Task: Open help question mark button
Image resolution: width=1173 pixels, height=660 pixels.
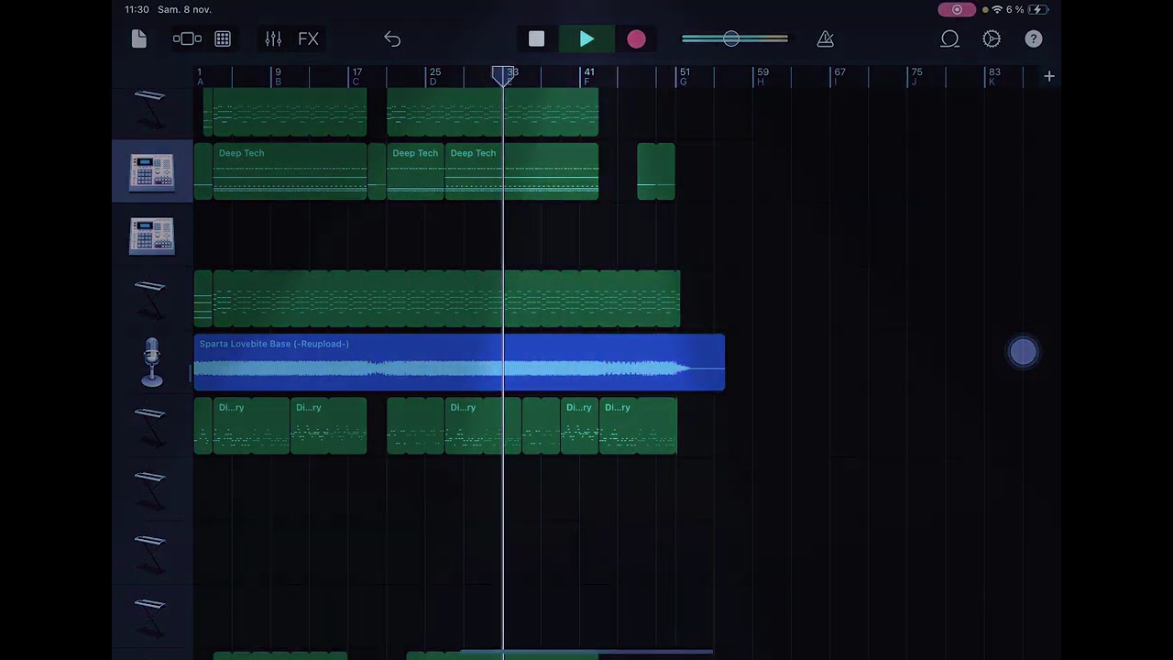Action: (1033, 38)
